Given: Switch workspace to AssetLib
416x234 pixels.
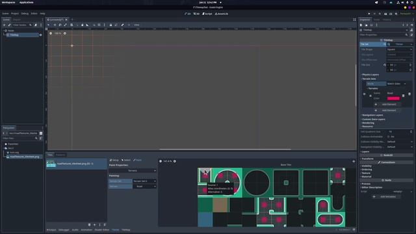Looking at the screenshot, I should click(221, 14).
